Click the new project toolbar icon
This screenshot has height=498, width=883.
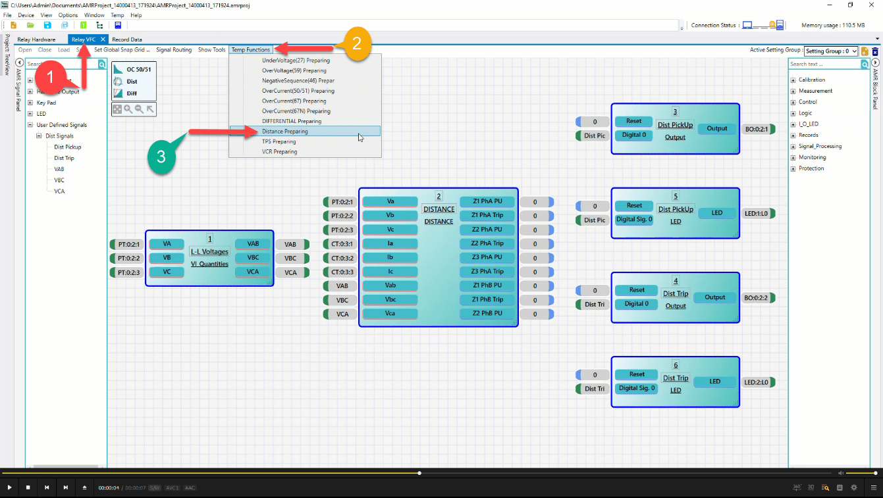click(x=13, y=25)
